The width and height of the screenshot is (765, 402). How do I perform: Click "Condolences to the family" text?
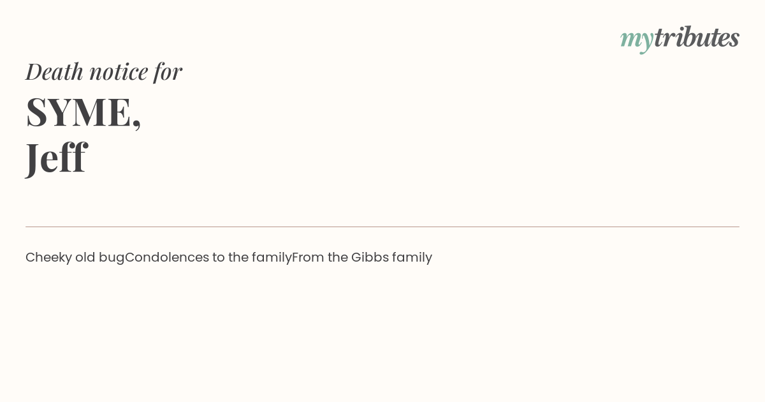pos(208,257)
